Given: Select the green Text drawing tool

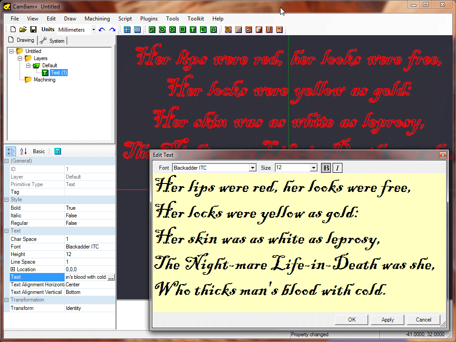Looking at the screenshot, I should [x=193, y=29].
